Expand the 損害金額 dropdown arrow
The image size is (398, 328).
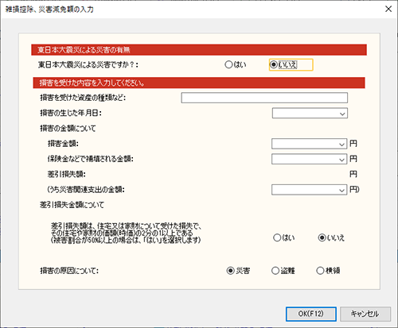tap(341, 145)
